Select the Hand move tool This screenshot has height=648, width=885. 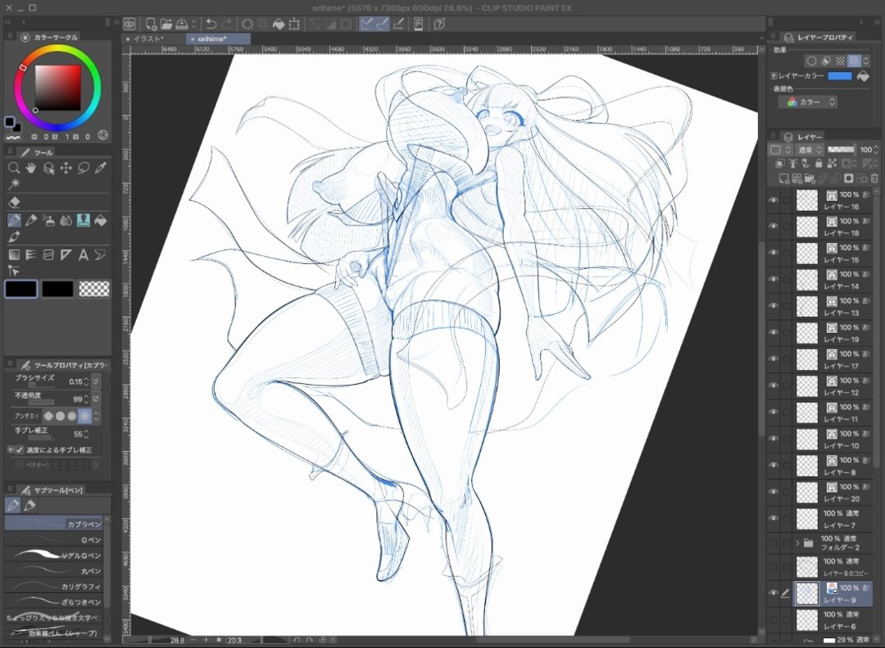[x=31, y=168]
